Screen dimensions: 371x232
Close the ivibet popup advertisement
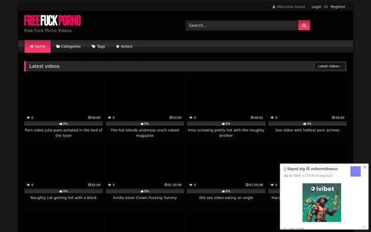coord(365,167)
